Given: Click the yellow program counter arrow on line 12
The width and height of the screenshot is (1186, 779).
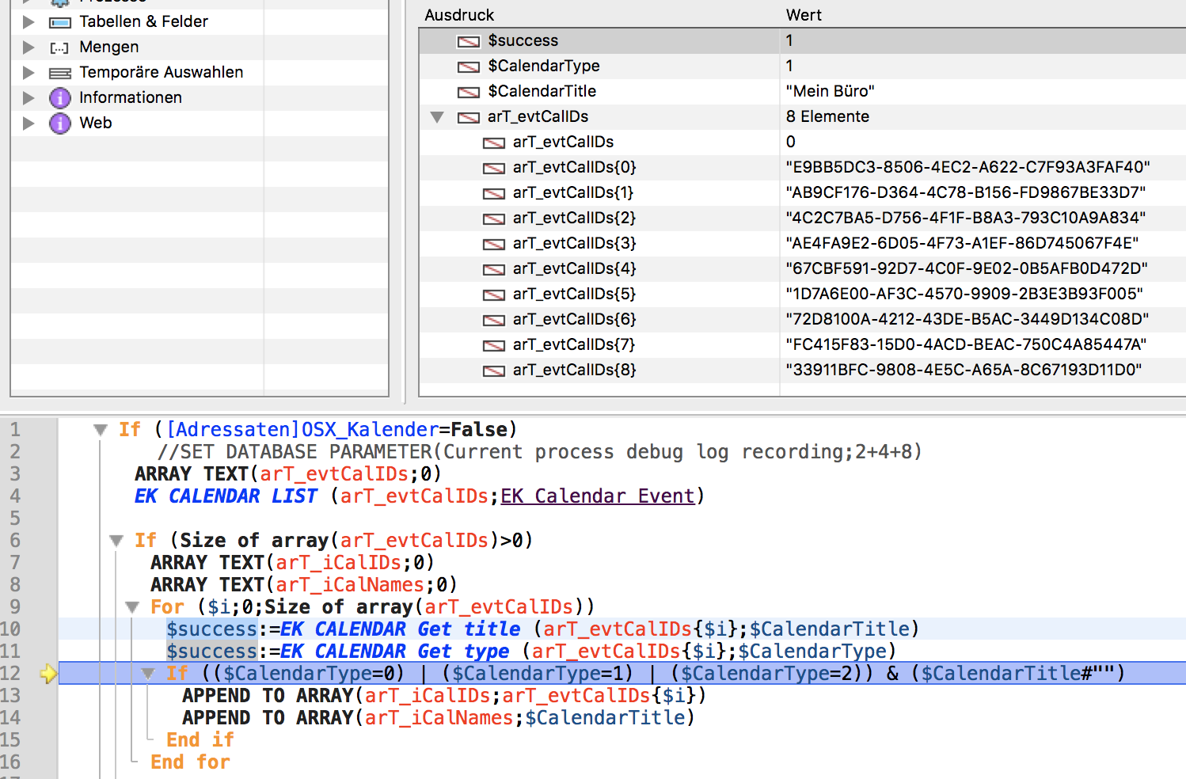Looking at the screenshot, I should click(x=48, y=674).
